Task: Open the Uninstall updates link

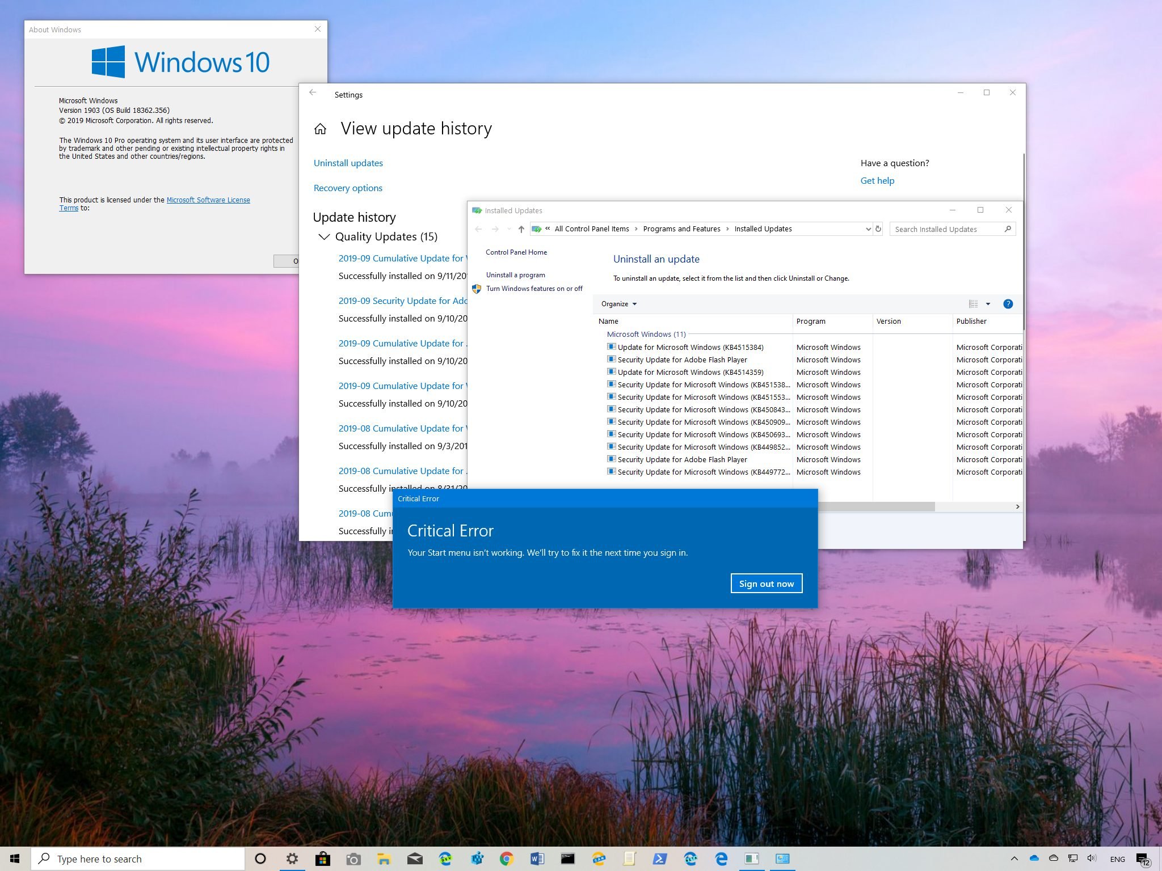Action: tap(348, 163)
